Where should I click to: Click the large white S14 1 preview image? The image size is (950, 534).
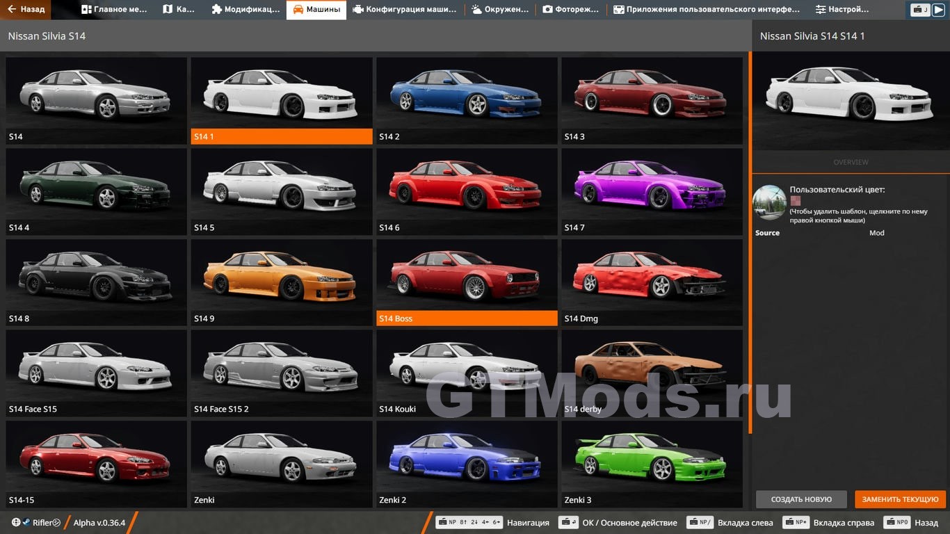(851, 102)
